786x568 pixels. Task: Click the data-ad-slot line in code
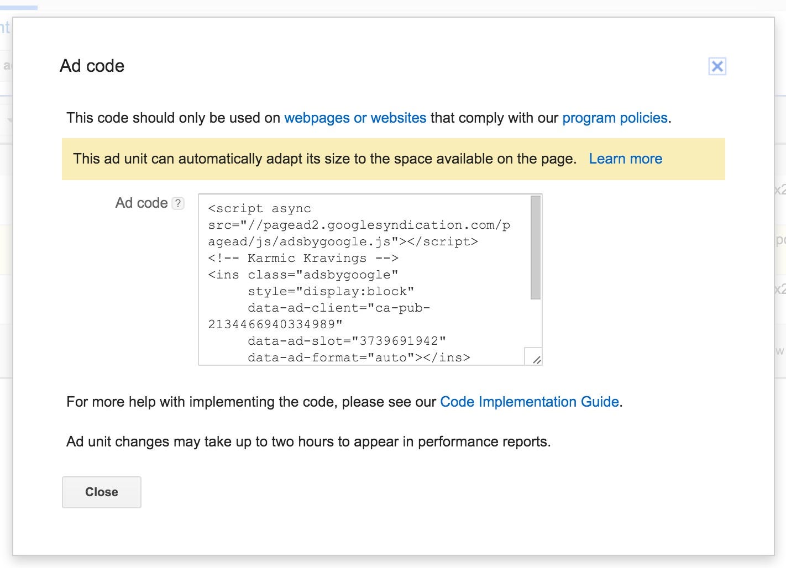(347, 341)
